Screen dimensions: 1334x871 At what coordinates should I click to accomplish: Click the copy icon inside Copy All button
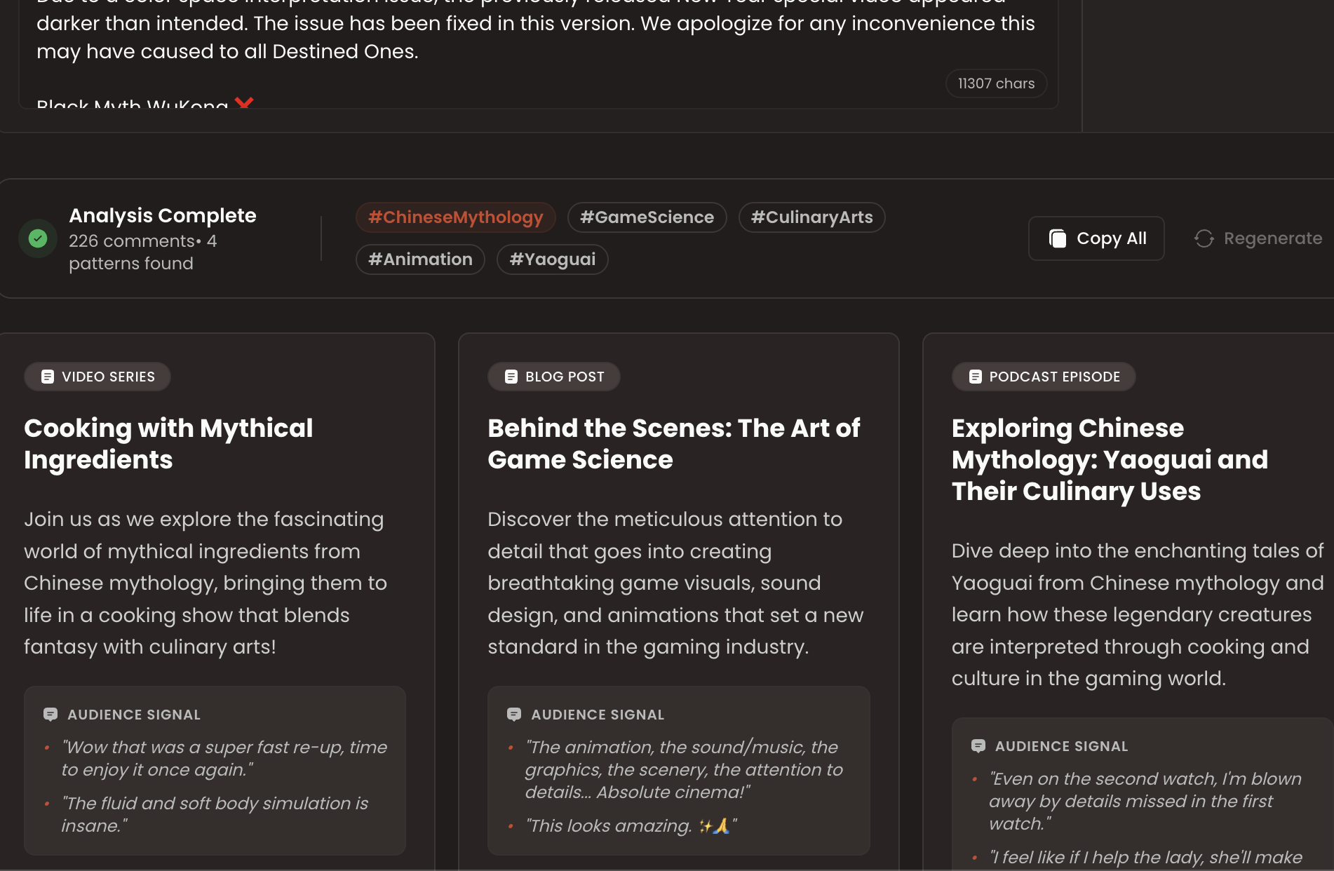pyautogui.click(x=1058, y=238)
